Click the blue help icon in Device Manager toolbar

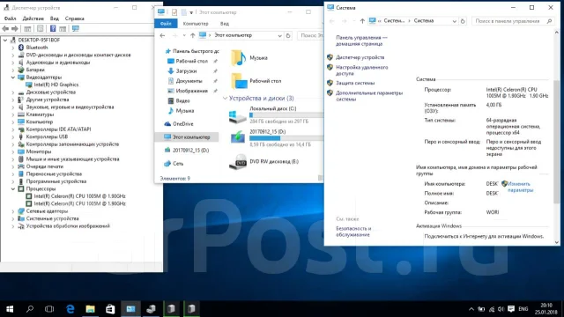pyautogui.click(x=53, y=29)
